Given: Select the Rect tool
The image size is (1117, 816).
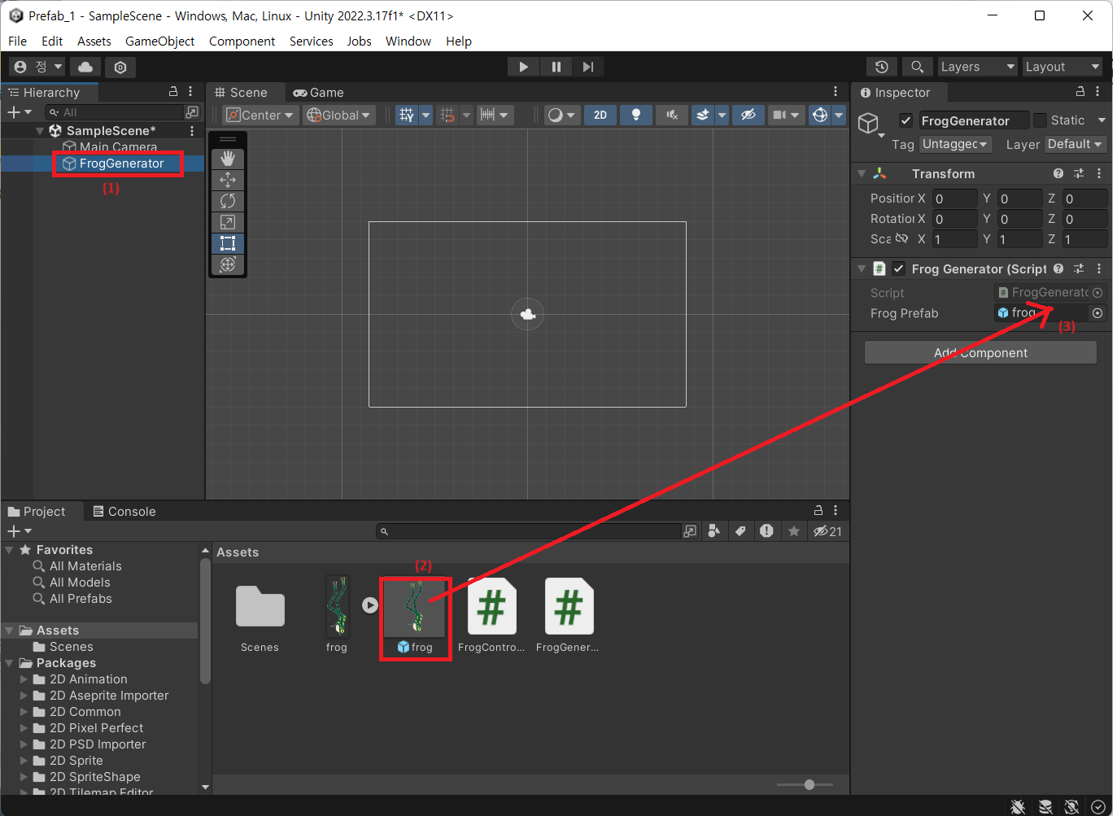Looking at the screenshot, I should click(228, 243).
